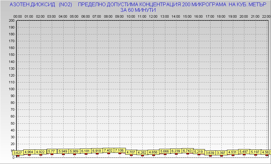Select the 21:00 time axis label
Image resolution: width=271 pixels, height=164 pixels.
[x=255, y=16]
